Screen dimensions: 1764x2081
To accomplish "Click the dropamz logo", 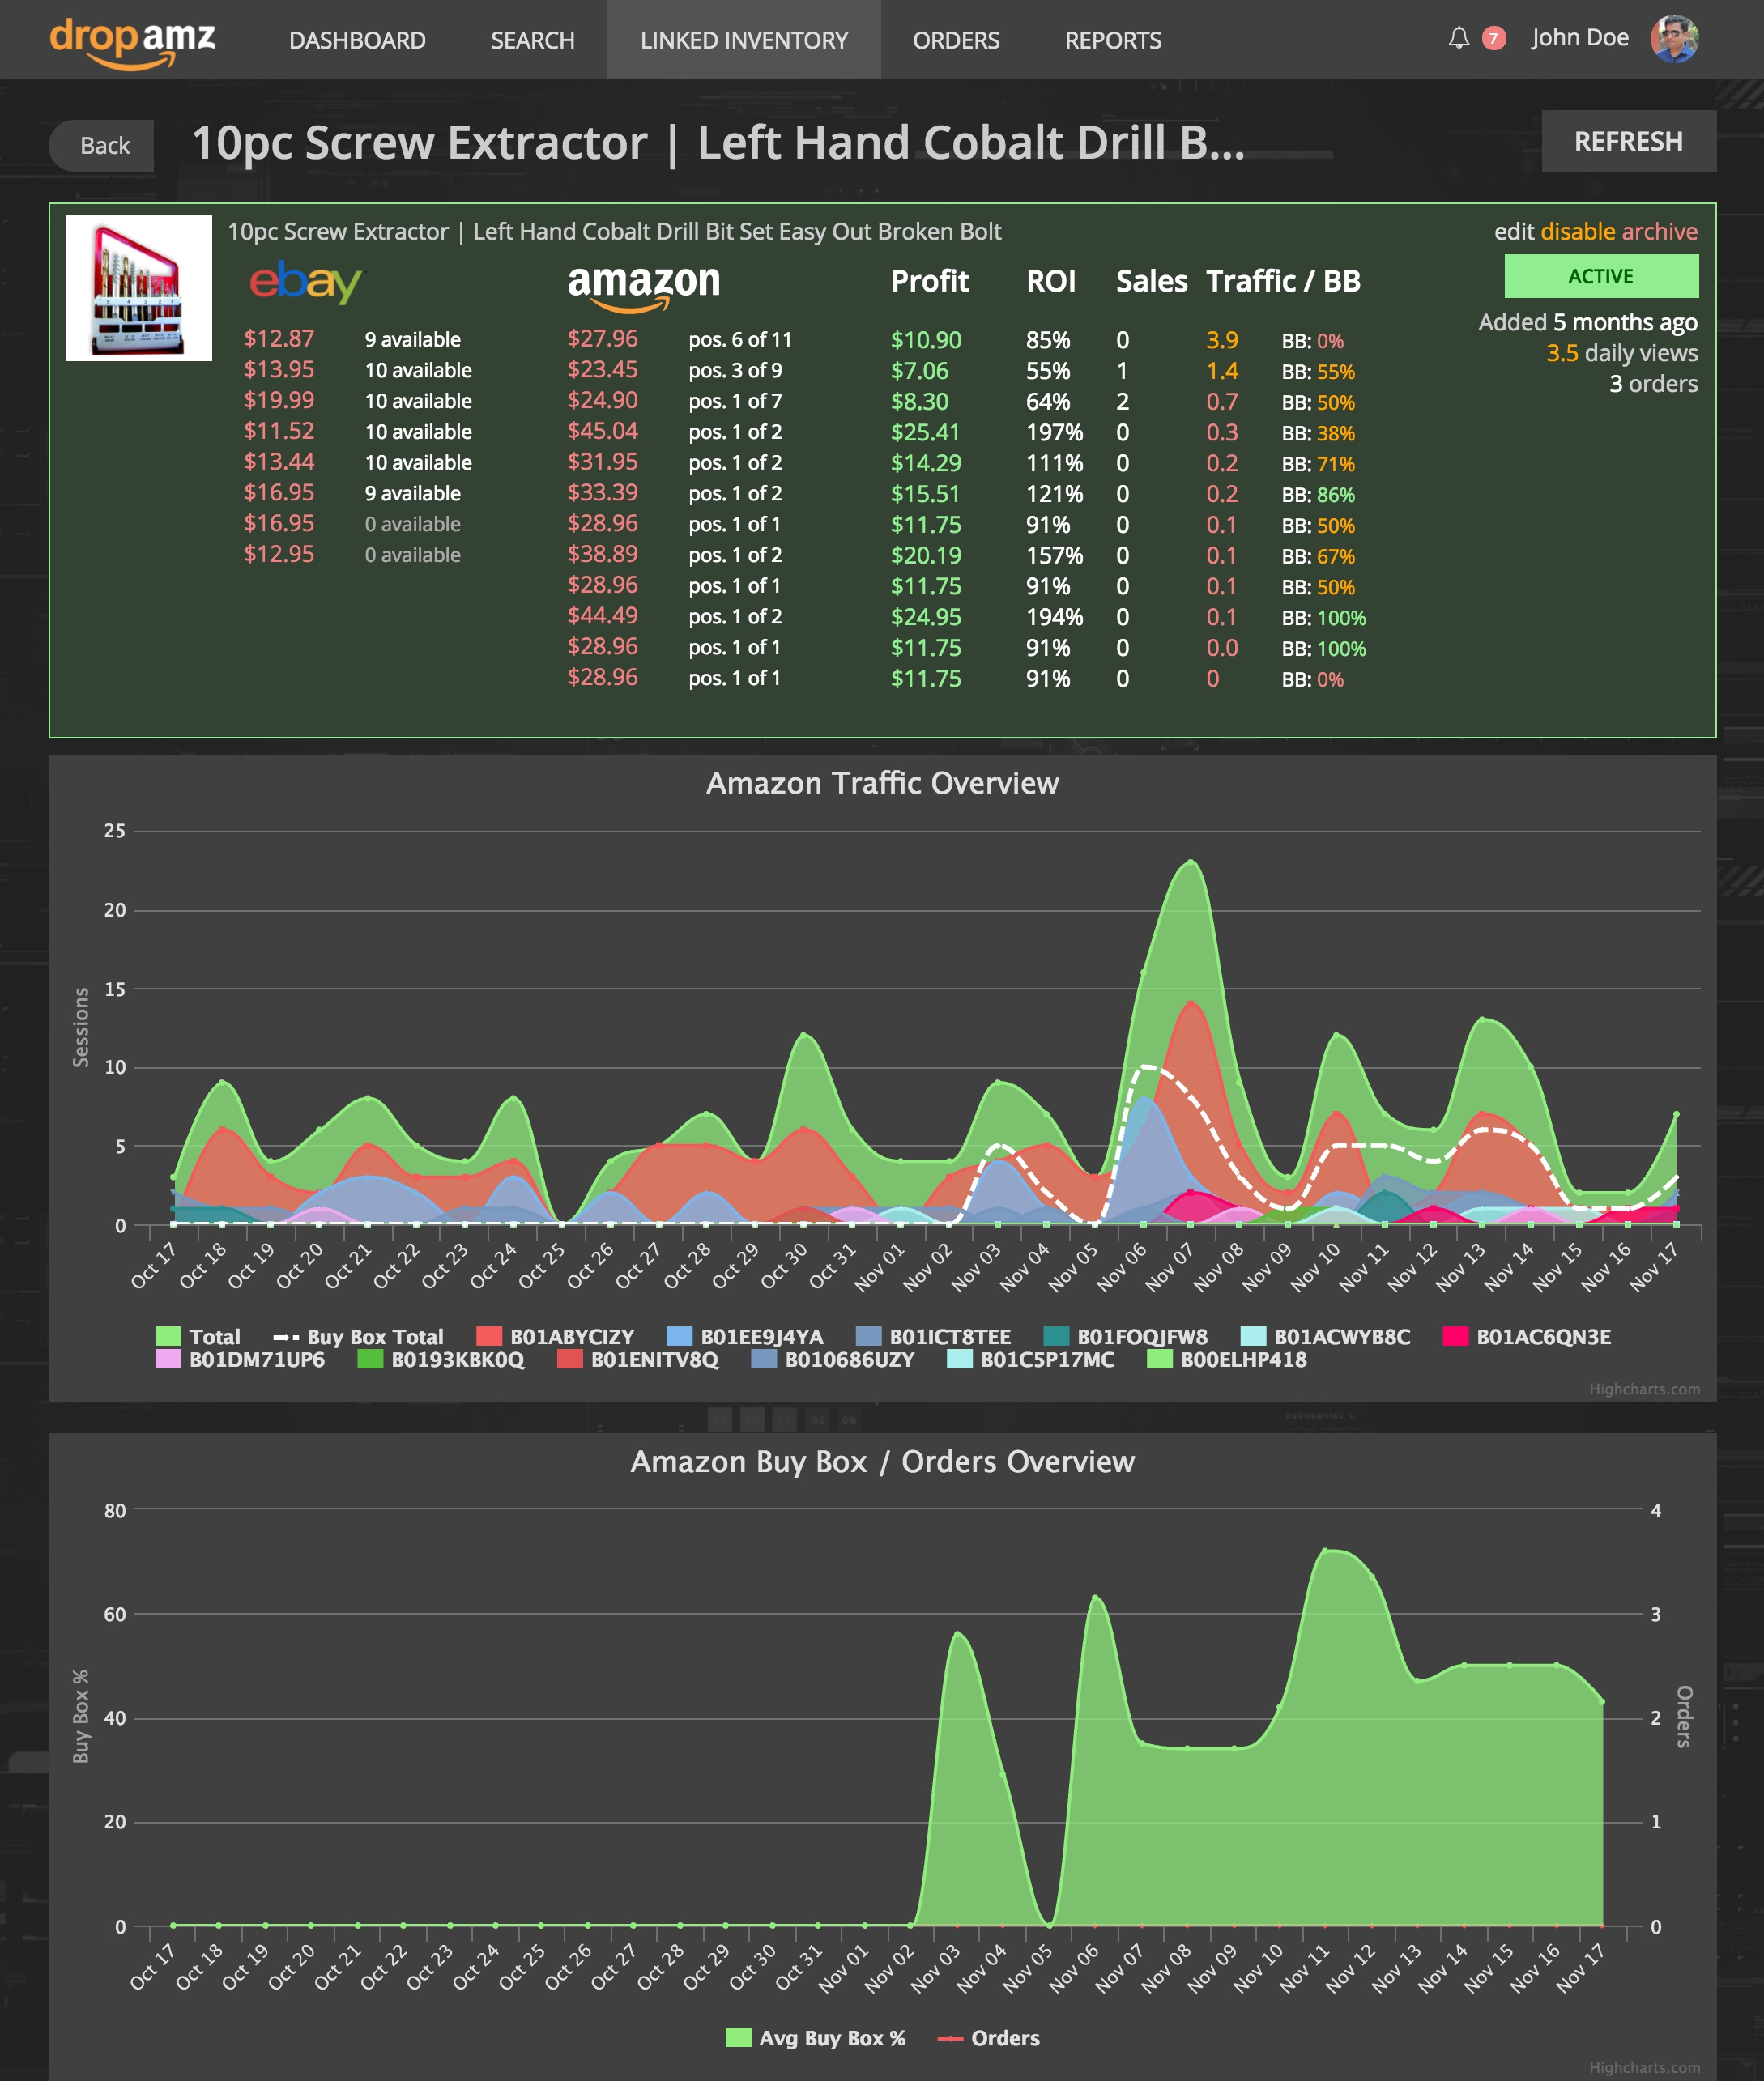I will [134, 40].
